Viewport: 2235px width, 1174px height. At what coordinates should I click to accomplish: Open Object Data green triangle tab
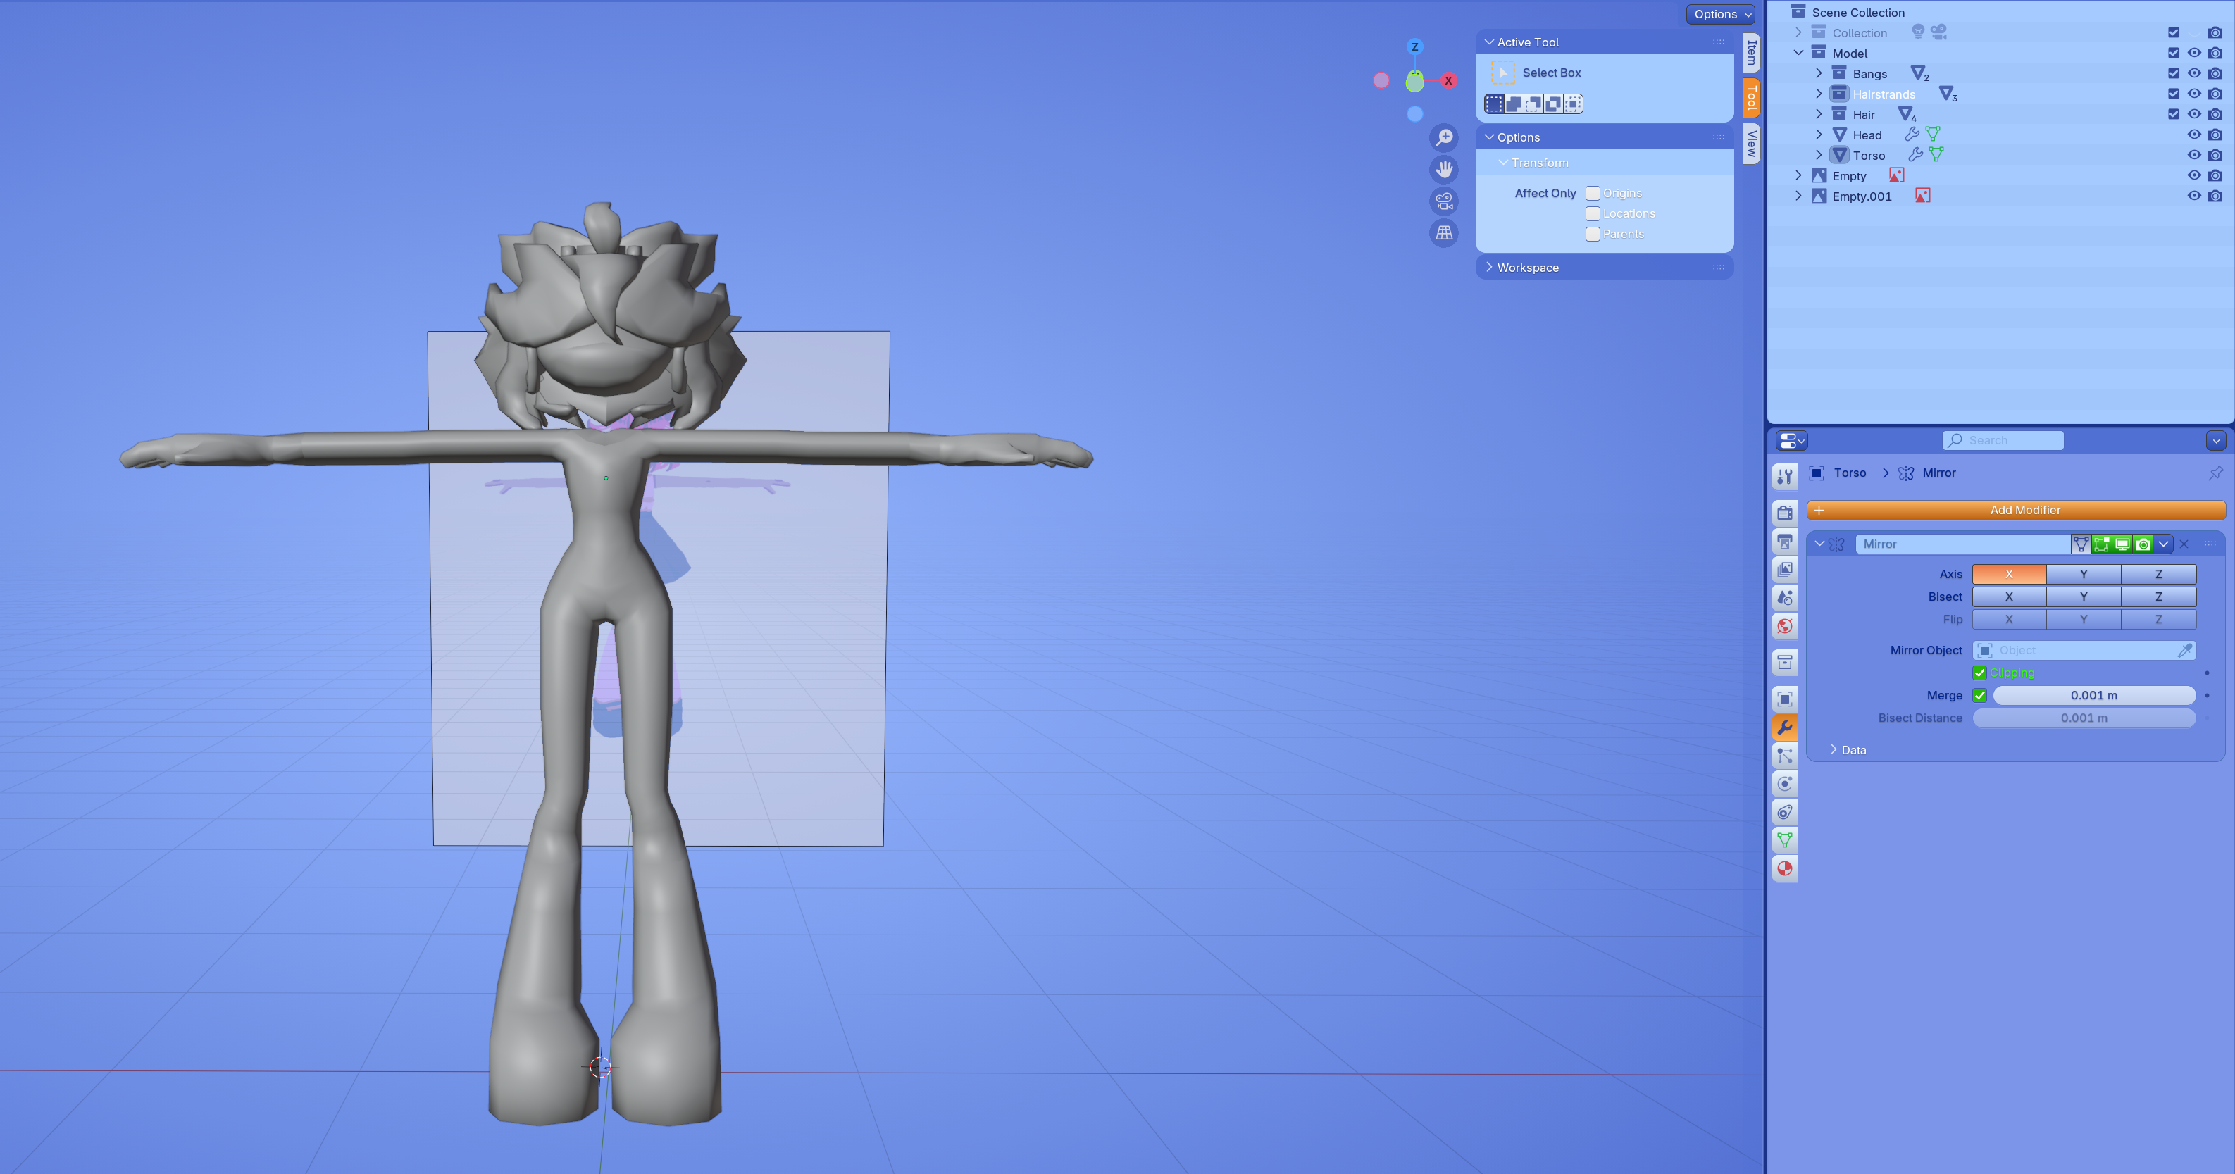1785,840
